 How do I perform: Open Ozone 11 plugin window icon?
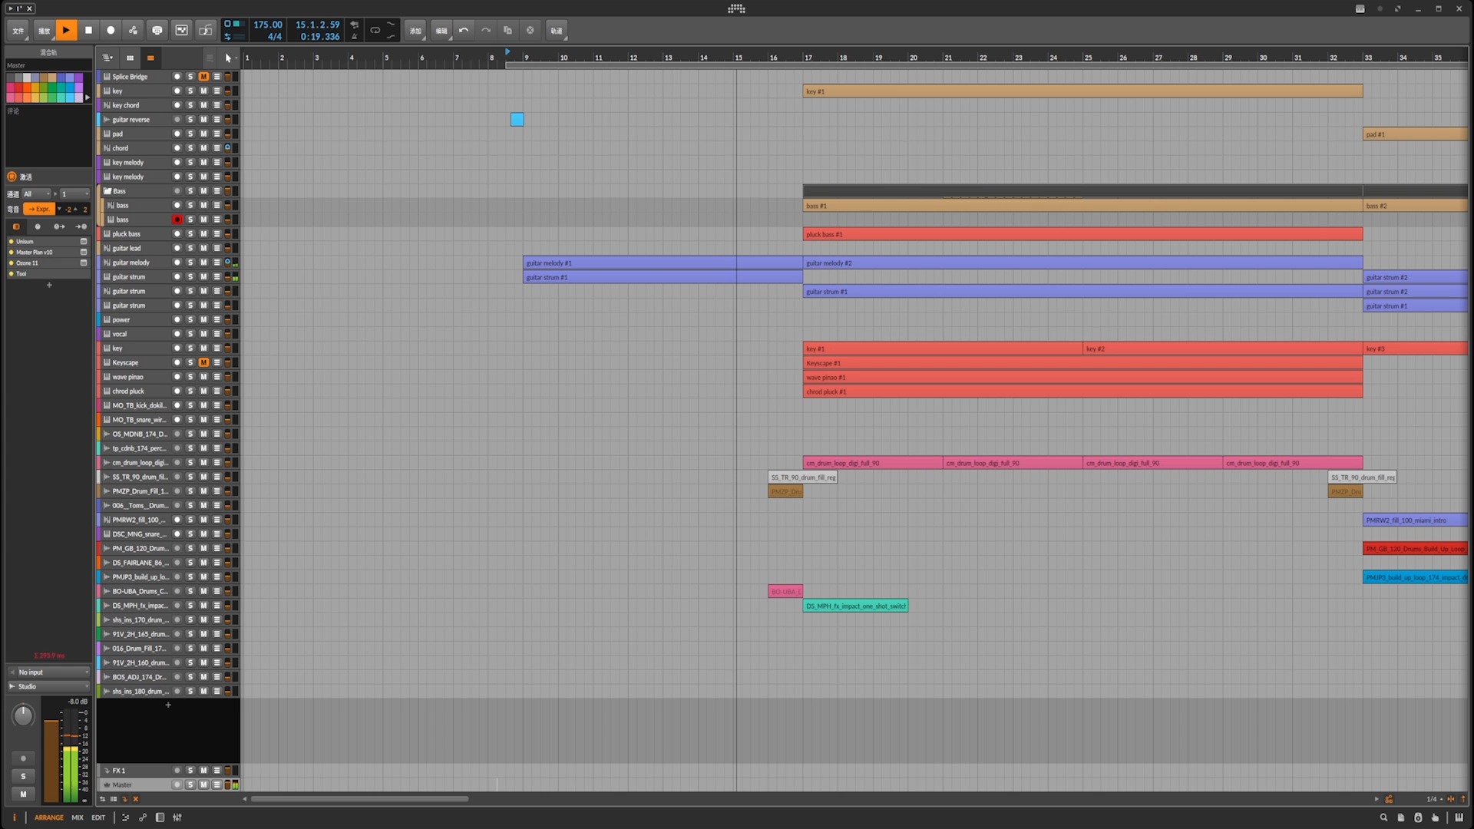pos(84,263)
